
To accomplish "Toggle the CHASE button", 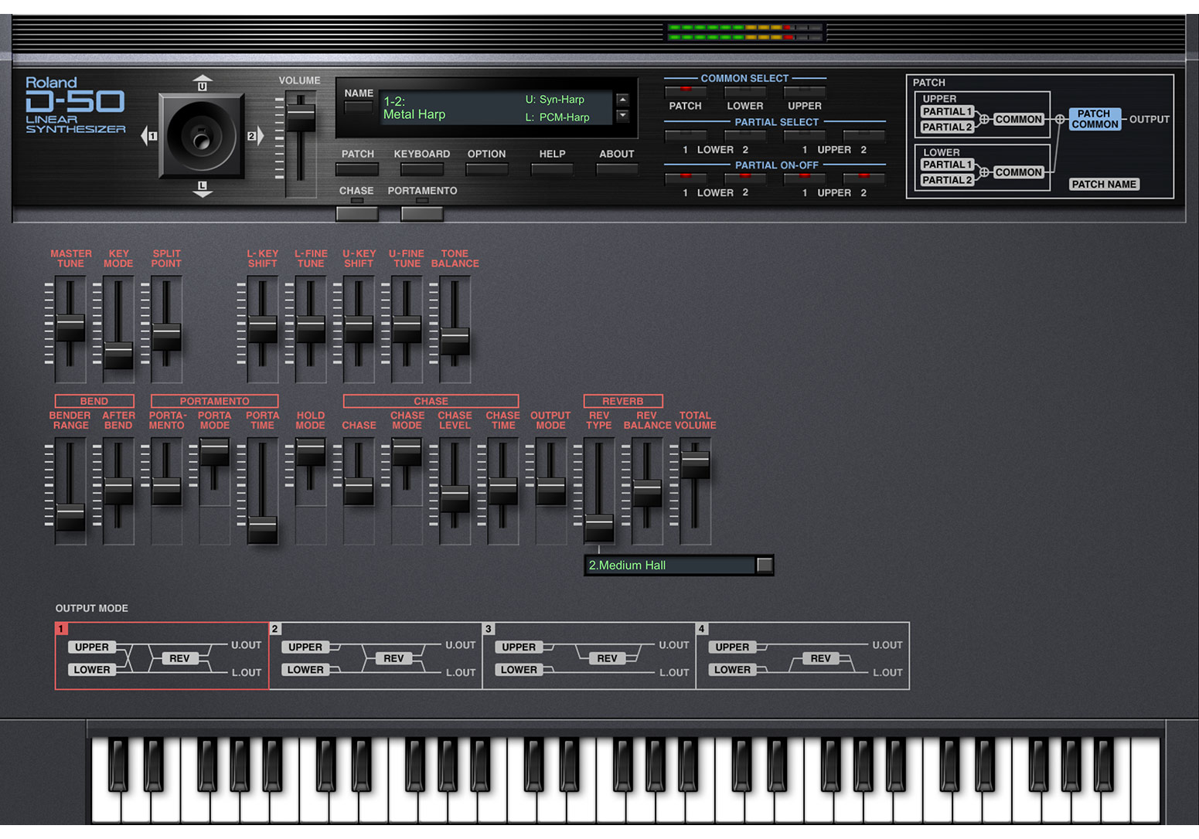I will (357, 212).
